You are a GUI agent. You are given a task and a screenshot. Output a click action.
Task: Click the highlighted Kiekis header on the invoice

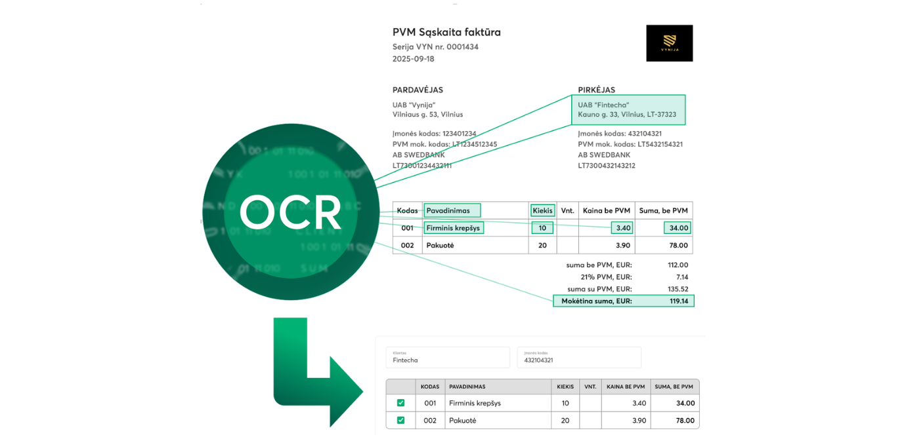click(542, 210)
